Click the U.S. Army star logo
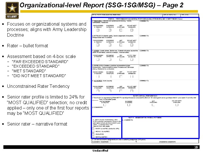This screenshot has width=203, height=152. pyautogui.click(x=12, y=10)
